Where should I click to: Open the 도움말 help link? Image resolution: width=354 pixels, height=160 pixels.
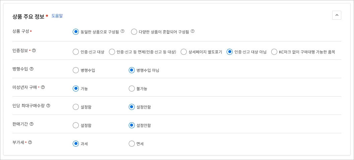tap(57, 16)
